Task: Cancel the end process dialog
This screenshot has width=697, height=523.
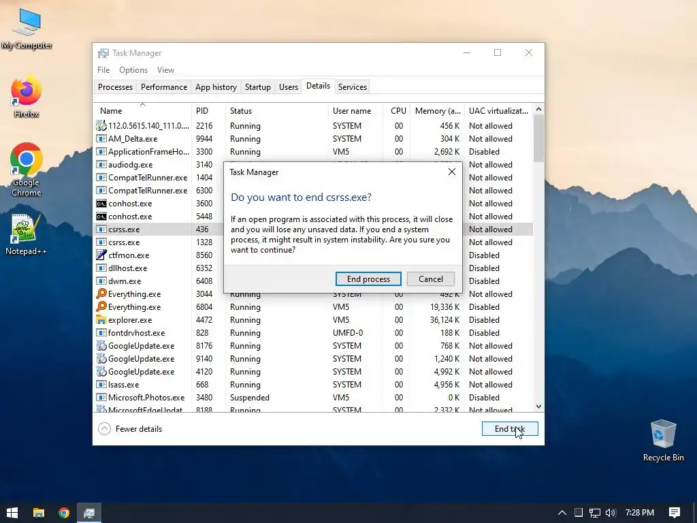Action: [x=430, y=279]
